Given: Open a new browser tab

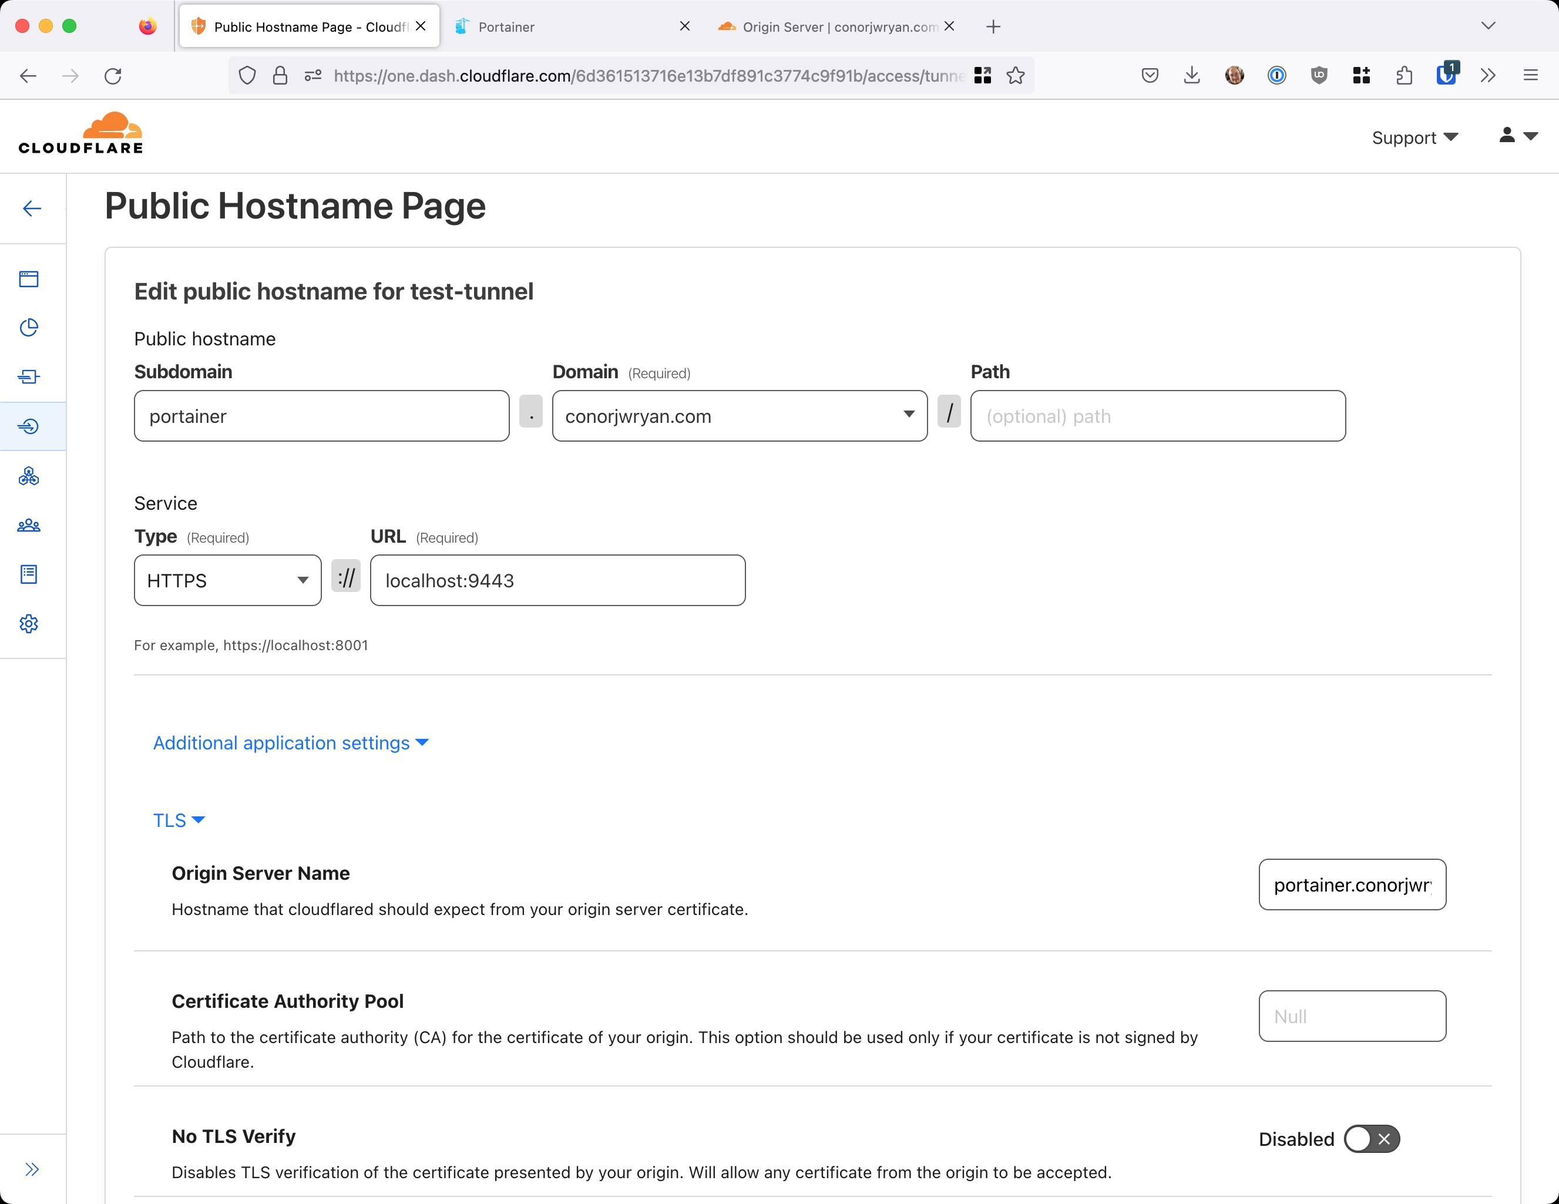Looking at the screenshot, I should tap(994, 26).
